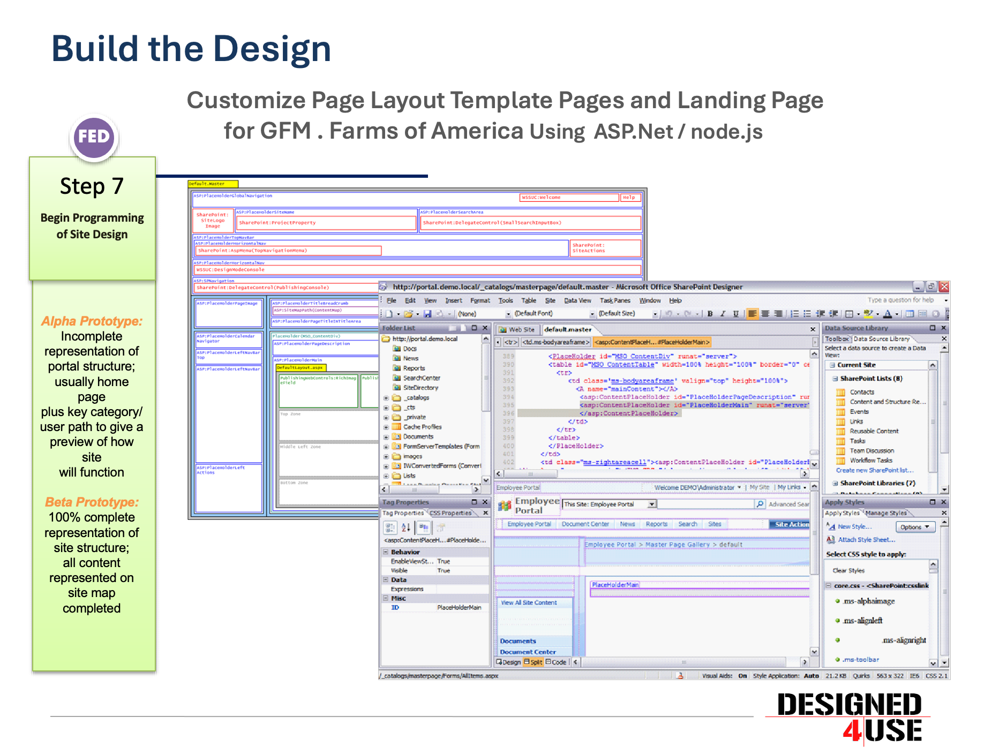
Task: Click the font color swatch in the toolbar
Action: coord(888,314)
